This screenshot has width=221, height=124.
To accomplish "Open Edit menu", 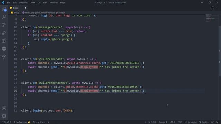I will [x=15, y=2].
